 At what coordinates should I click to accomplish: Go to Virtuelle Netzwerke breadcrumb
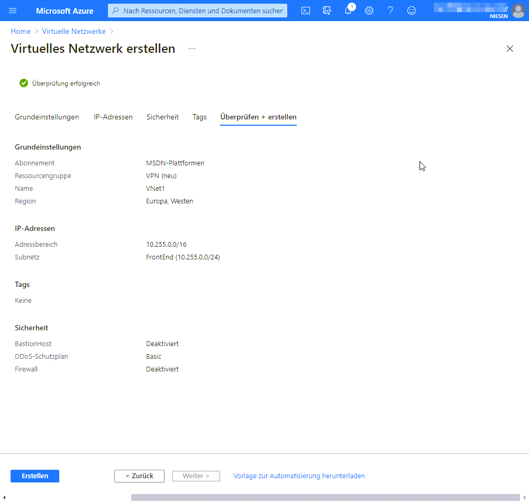coord(74,31)
